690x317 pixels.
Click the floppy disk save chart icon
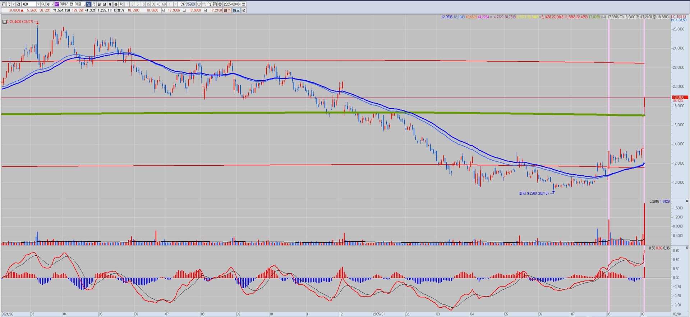click(215, 4)
